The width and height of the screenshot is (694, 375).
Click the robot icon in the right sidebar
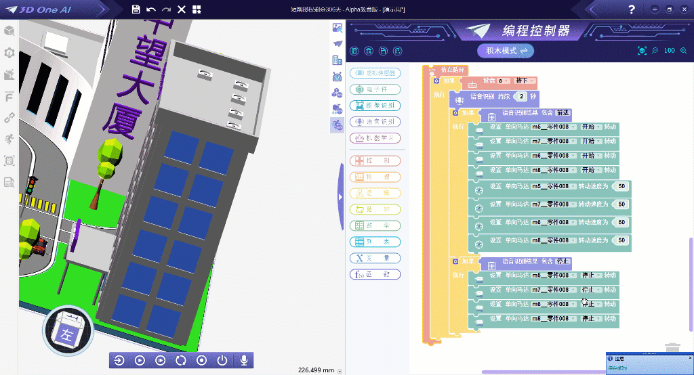[x=337, y=76]
